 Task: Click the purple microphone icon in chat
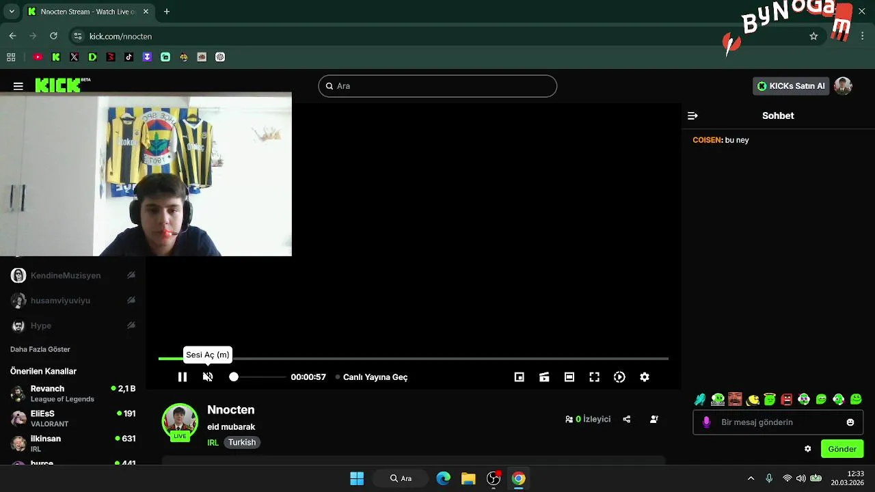pyautogui.click(x=707, y=422)
